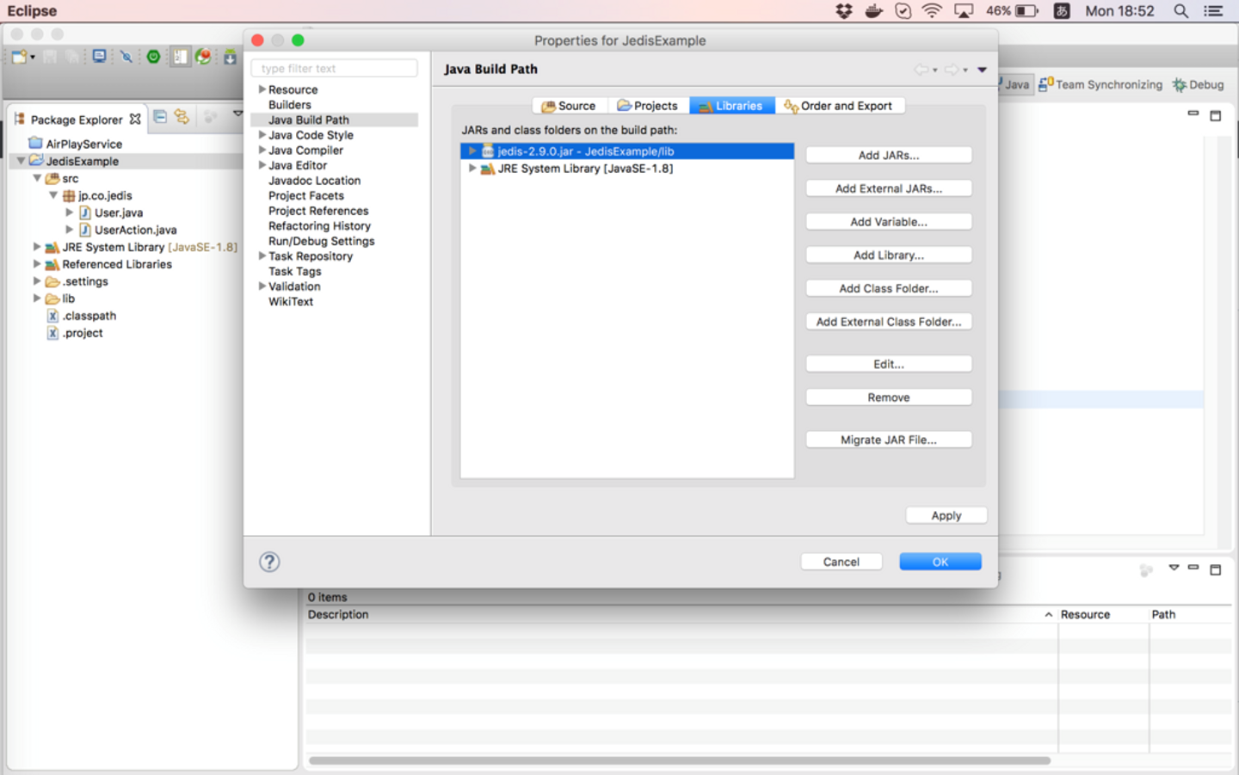Click the monitor console icon in Eclipse toolbar
The image size is (1239, 775).
click(100, 57)
